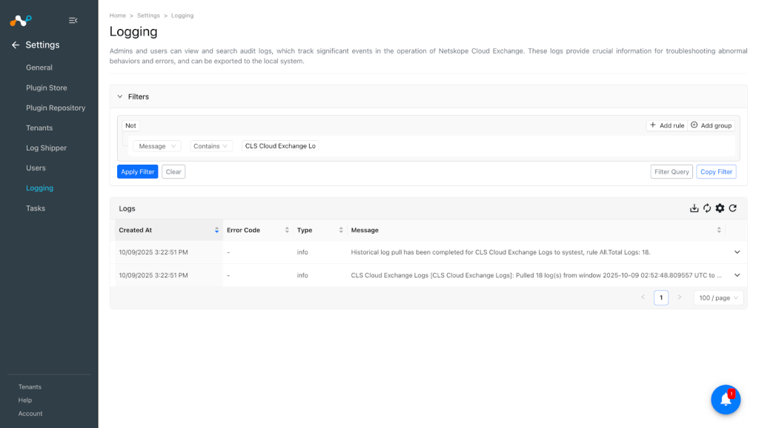Image resolution: width=759 pixels, height=428 pixels.
Task: Click the Add rule button
Action: tap(667, 125)
